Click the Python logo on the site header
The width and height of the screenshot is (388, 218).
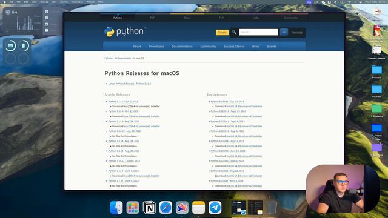click(x=125, y=31)
